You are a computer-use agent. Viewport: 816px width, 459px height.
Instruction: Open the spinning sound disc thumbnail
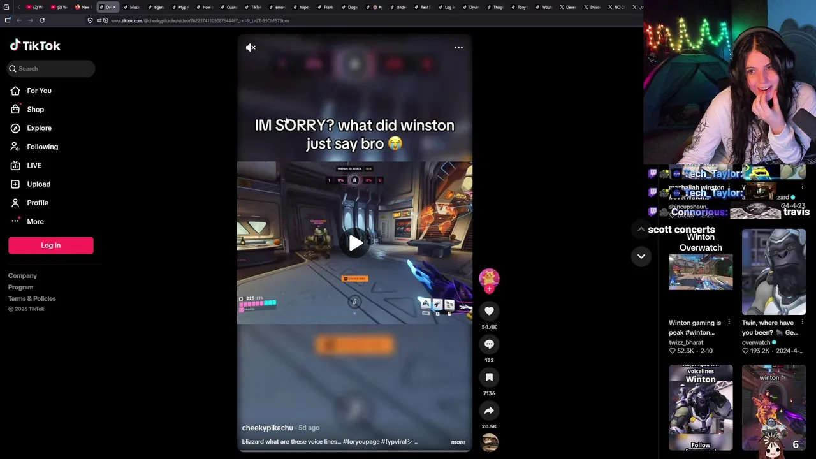pos(489,443)
